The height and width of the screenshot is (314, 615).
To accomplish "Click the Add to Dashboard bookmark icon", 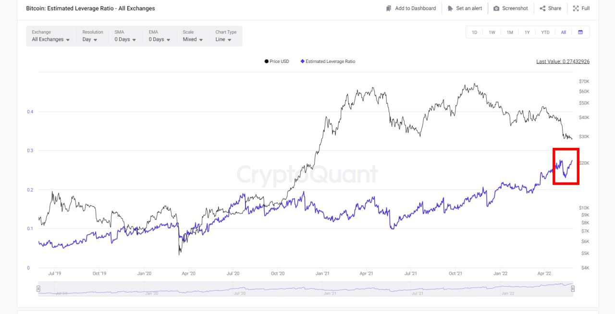I will (x=389, y=8).
